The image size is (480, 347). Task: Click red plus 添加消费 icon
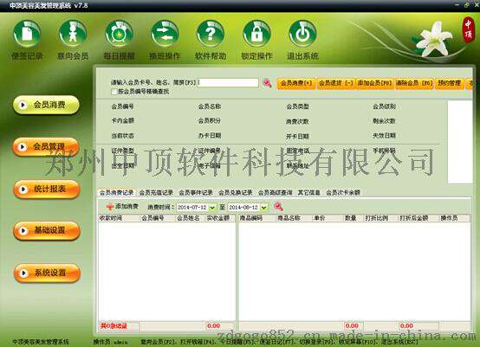tap(110, 207)
